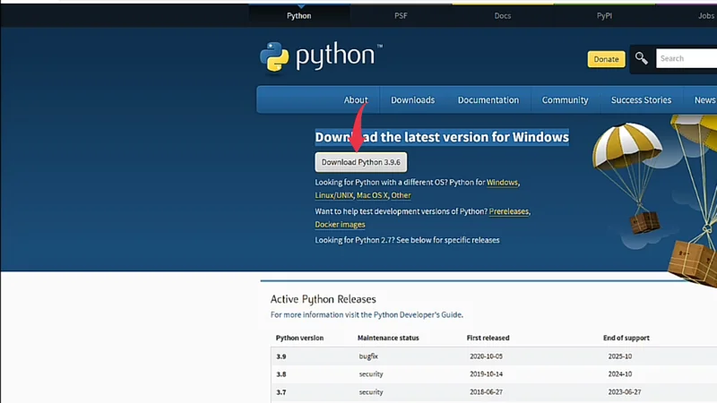Click the magnifying glass search icon
This screenshot has width=717, height=403.
(642, 59)
